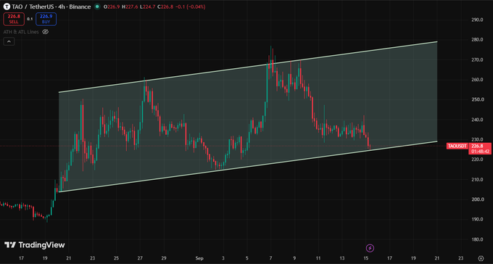Click the green market status dot
The image size is (493, 264).
tap(98, 7)
